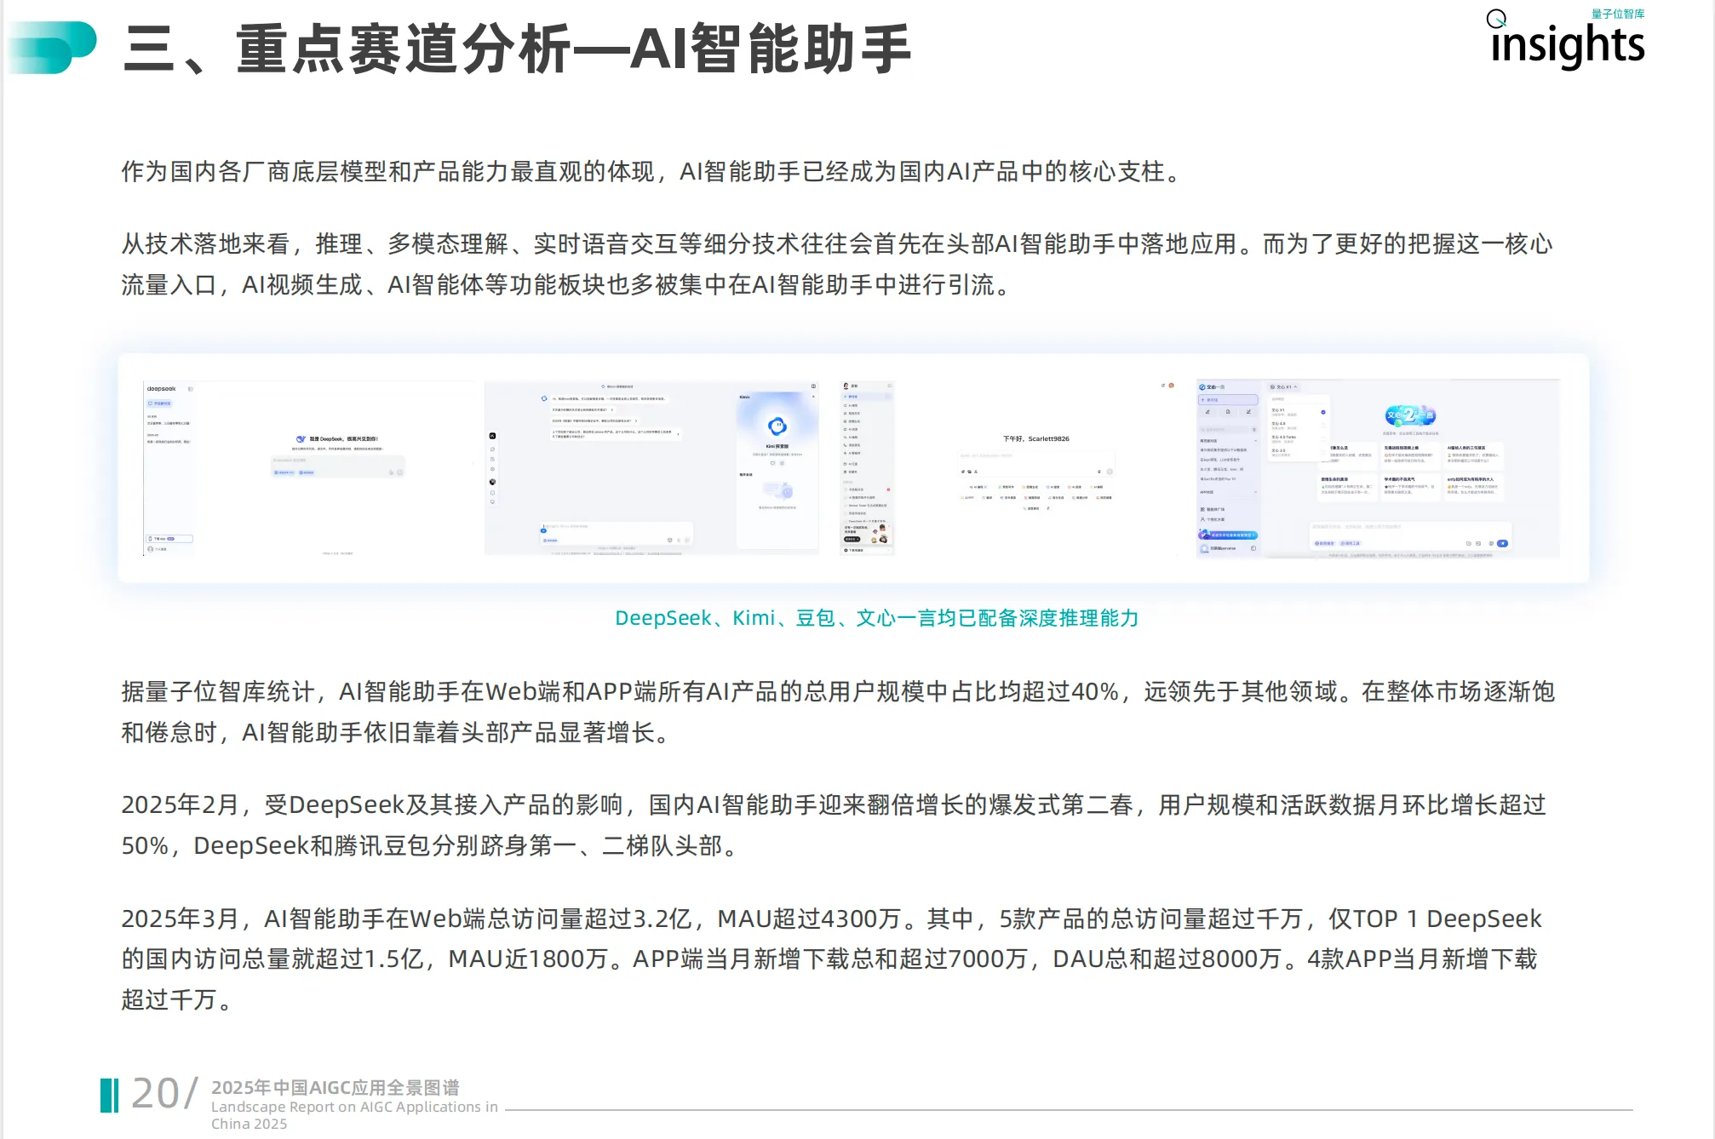Screen dimensions: 1715x1139
Task: Select the Kimi logo icon in the sidebar
Action: pyautogui.click(x=492, y=436)
